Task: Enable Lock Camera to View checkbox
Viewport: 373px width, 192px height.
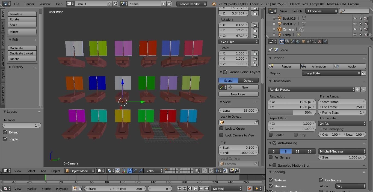Action: (221, 135)
